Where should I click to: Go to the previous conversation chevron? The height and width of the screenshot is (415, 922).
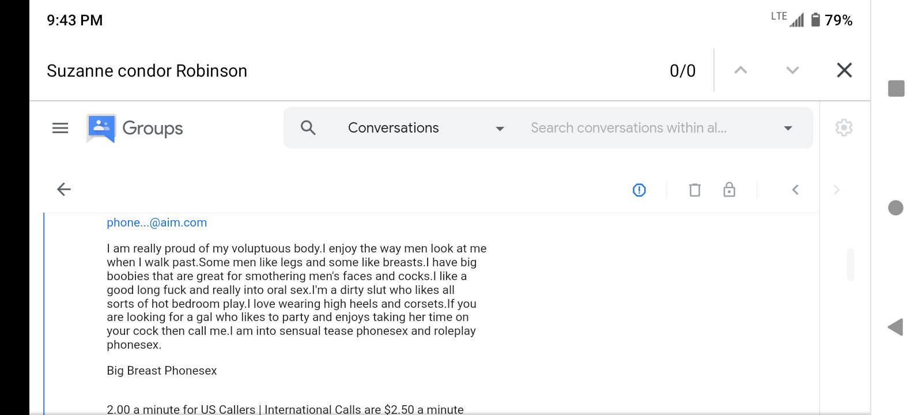click(795, 190)
